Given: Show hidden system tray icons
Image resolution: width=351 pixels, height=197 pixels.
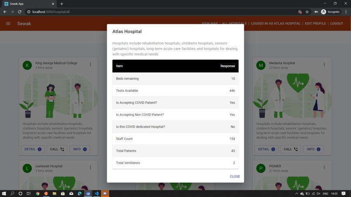Looking at the screenshot, I should (297, 194).
